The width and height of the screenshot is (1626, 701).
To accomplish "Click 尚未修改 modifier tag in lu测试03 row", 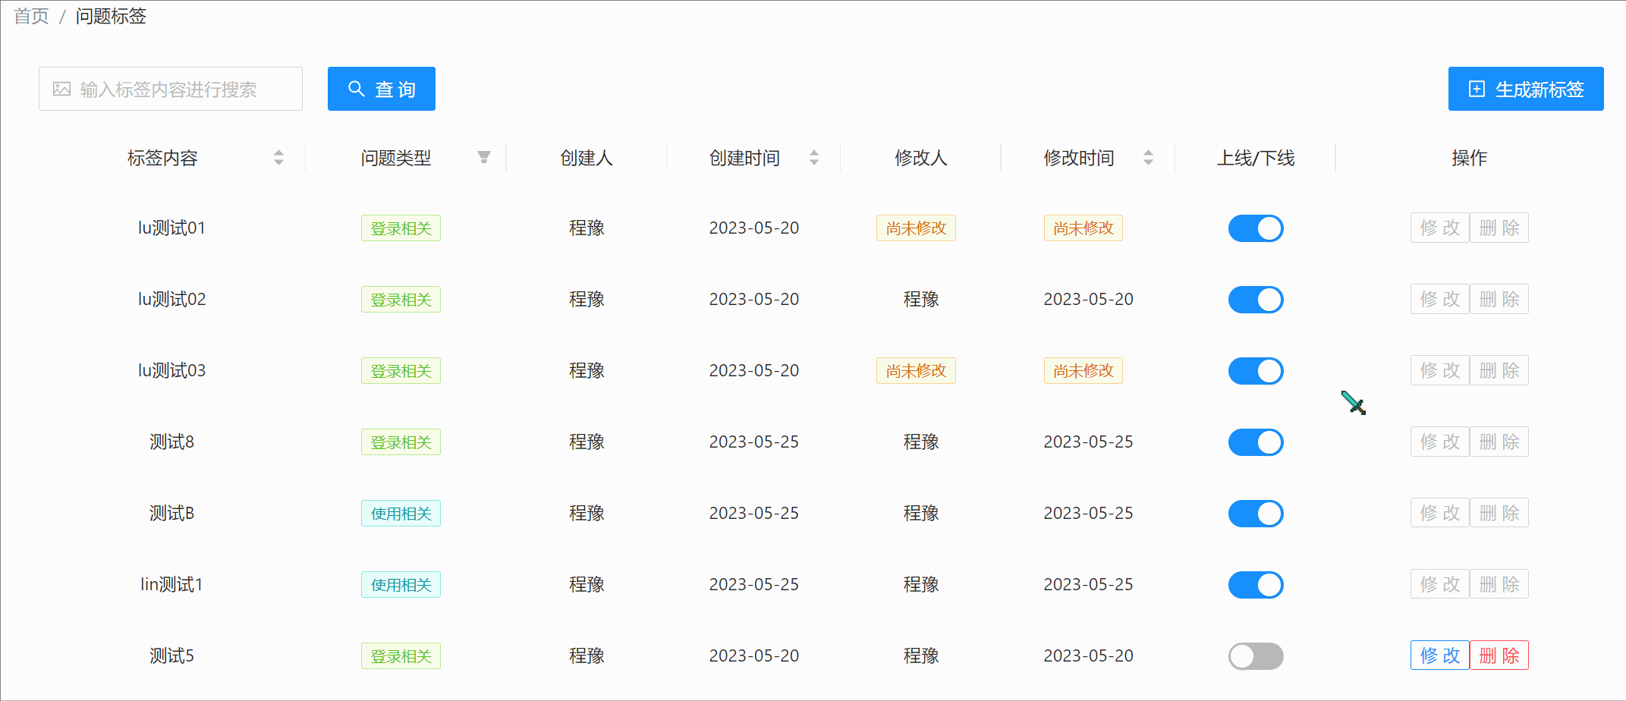I will click(x=916, y=371).
